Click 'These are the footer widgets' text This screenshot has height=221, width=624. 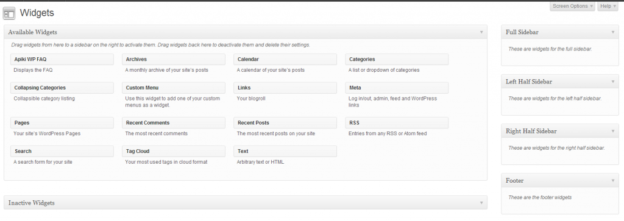pyautogui.click(x=540, y=197)
